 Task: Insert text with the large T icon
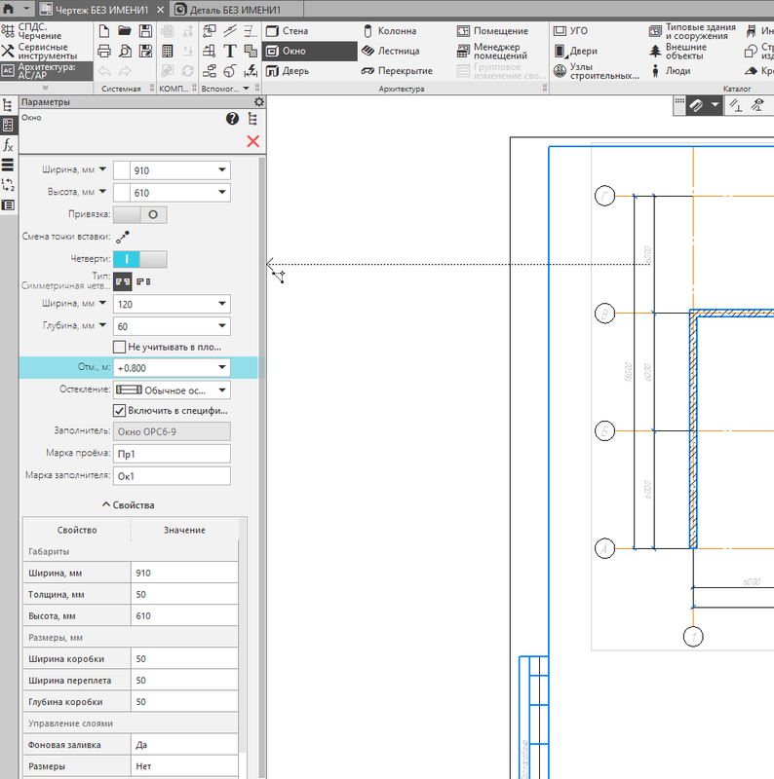pos(230,52)
